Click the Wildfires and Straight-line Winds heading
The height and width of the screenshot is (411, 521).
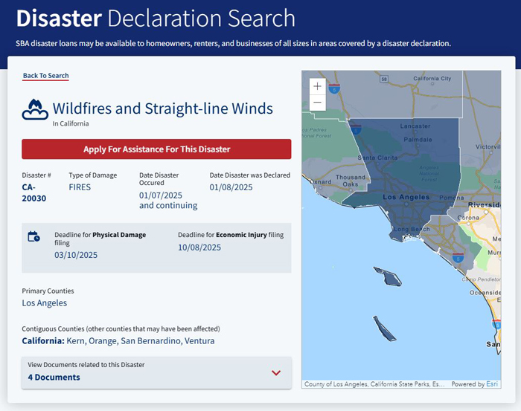(163, 109)
